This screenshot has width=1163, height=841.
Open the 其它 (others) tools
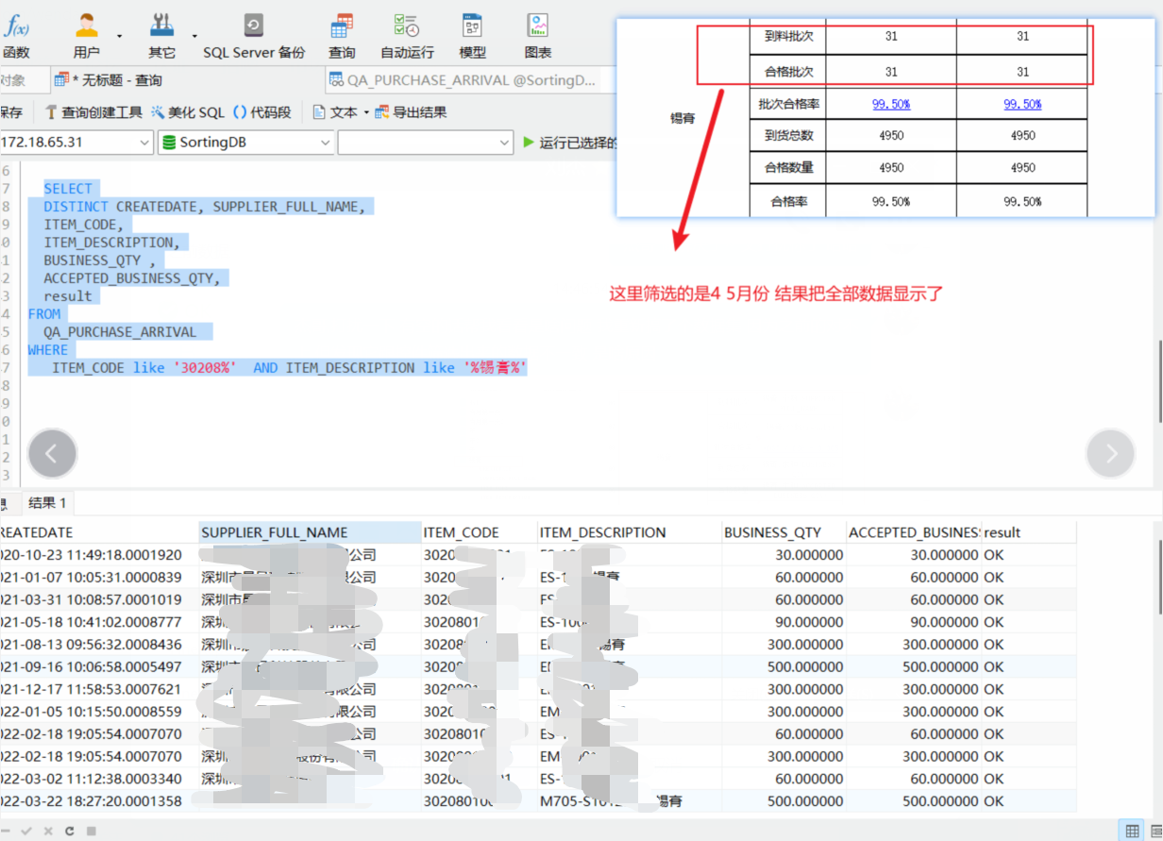click(x=162, y=36)
